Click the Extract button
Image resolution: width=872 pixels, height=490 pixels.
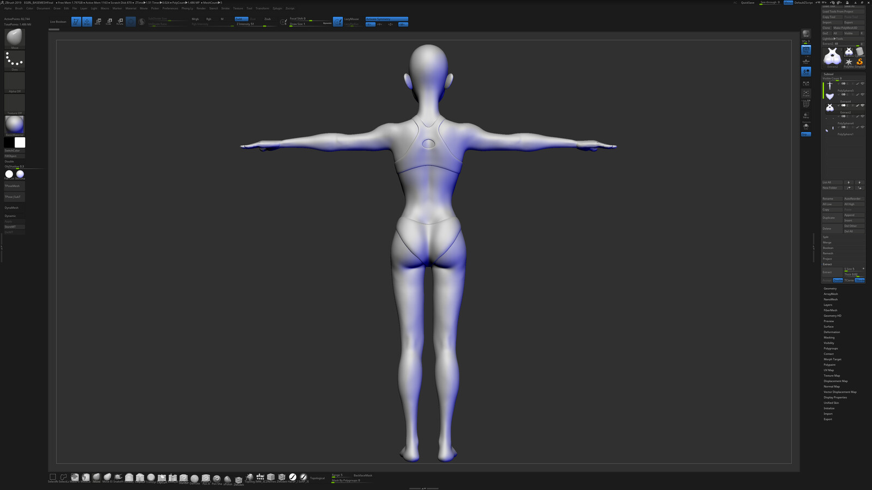click(x=832, y=272)
